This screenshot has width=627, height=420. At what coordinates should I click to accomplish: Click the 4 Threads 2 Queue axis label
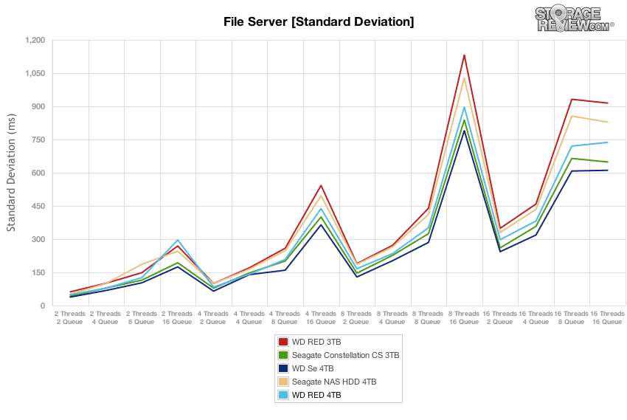pyautogui.click(x=212, y=317)
